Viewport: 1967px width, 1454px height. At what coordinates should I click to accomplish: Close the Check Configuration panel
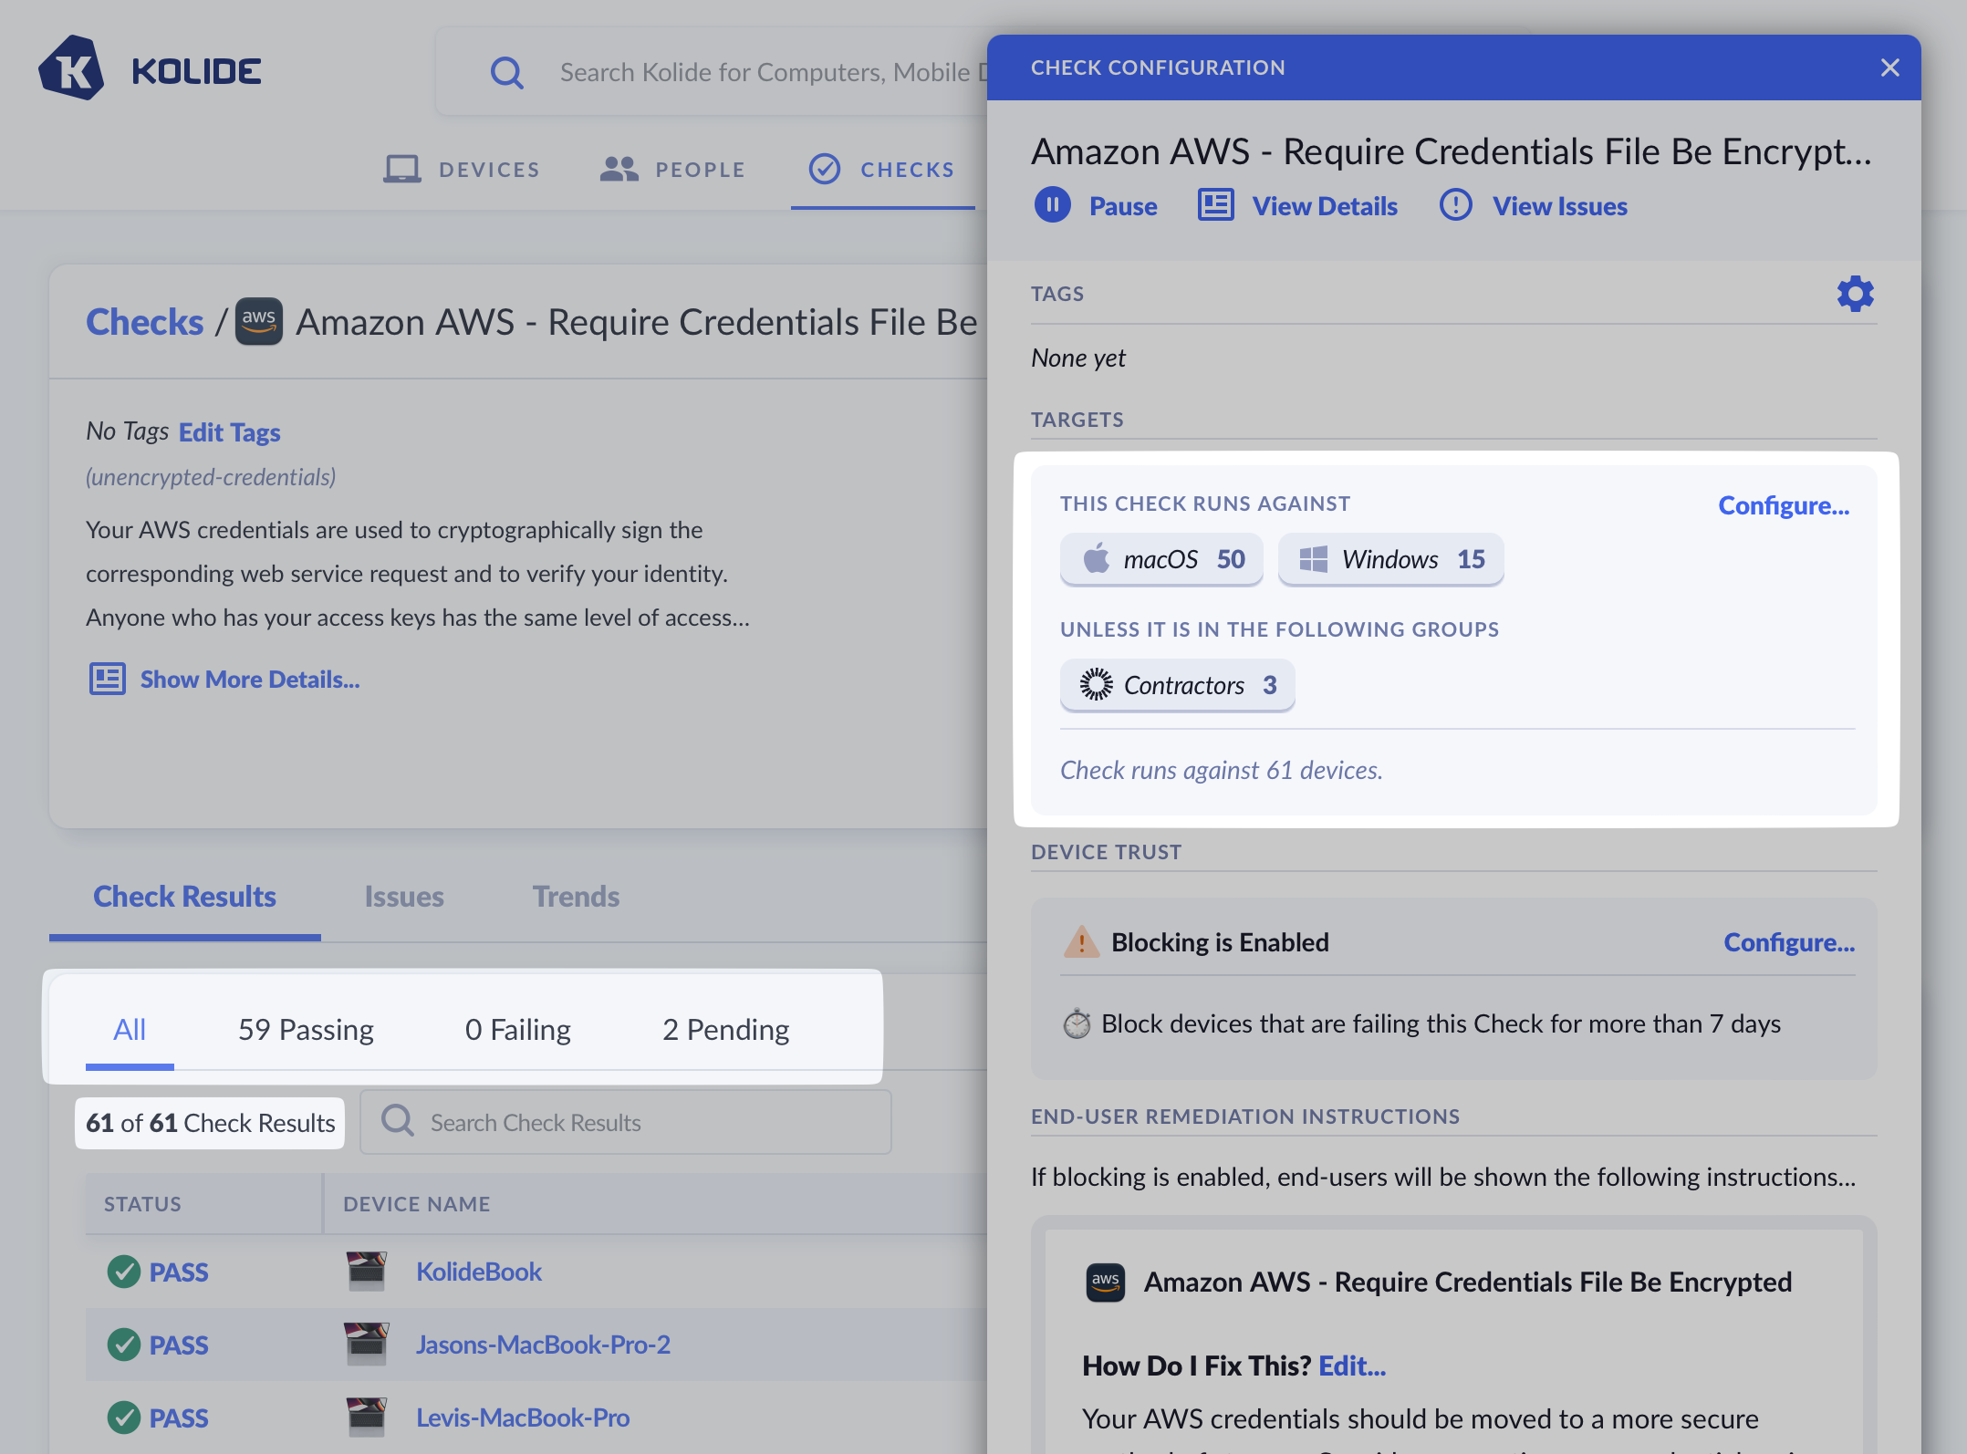(1889, 68)
